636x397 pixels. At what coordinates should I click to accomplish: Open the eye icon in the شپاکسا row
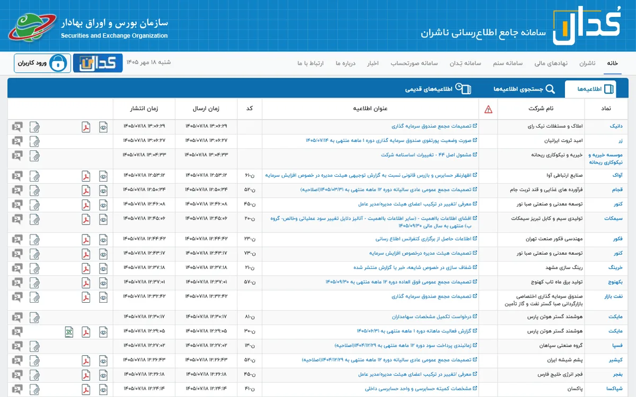point(103,389)
